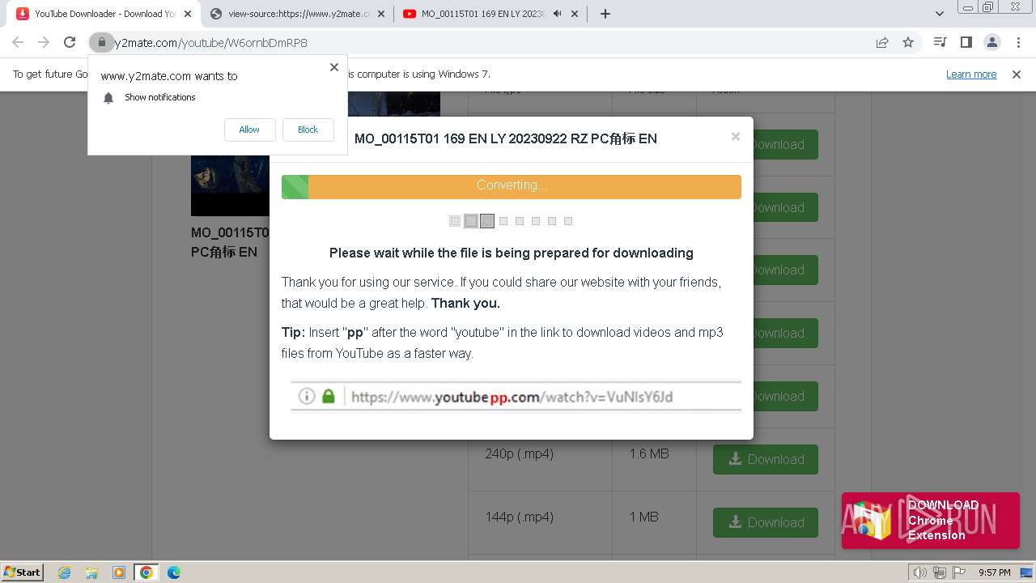The width and height of the screenshot is (1036, 583).
Task: Go back to the previous page
Action: (18, 42)
